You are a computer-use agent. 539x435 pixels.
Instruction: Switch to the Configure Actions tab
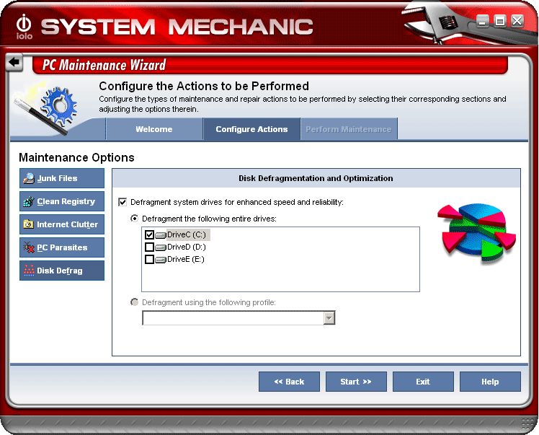pos(251,129)
